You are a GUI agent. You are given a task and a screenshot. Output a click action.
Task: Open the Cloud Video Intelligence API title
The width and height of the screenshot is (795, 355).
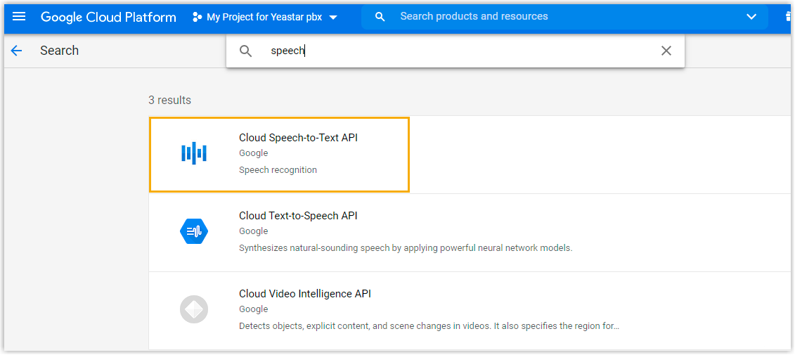[x=305, y=294]
